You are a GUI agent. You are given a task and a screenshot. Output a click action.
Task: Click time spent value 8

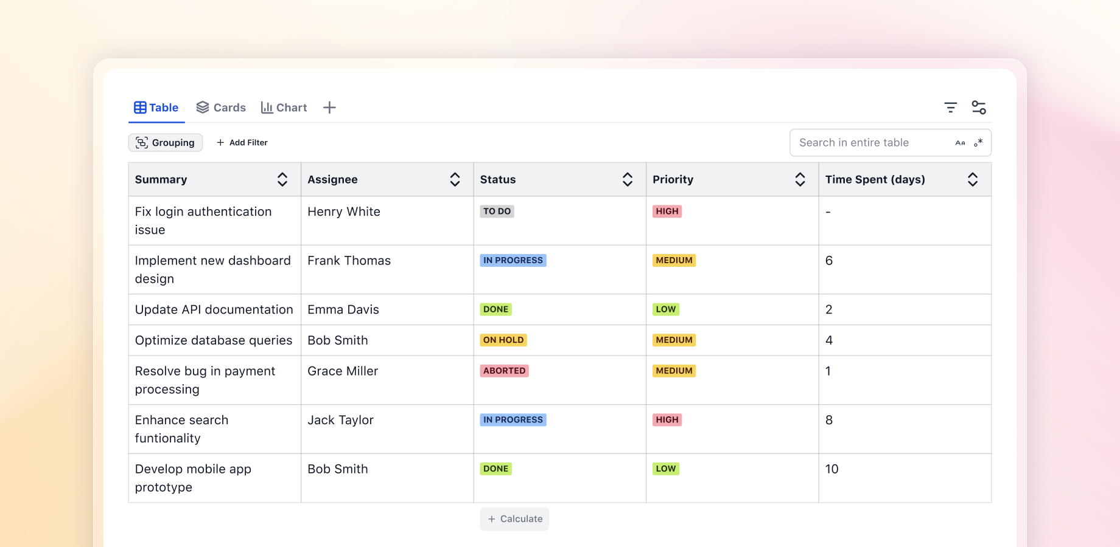coord(829,420)
